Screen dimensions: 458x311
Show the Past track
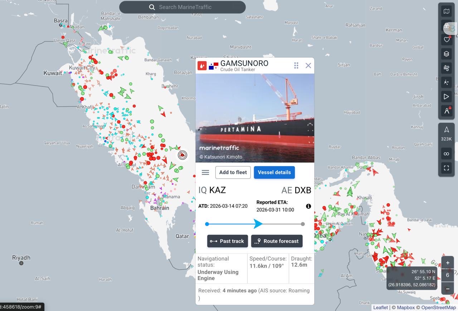tap(228, 241)
